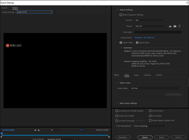Enable Match Sequence Settings checkbox
This screenshot has height=140, width=189.
click(121, 15)
